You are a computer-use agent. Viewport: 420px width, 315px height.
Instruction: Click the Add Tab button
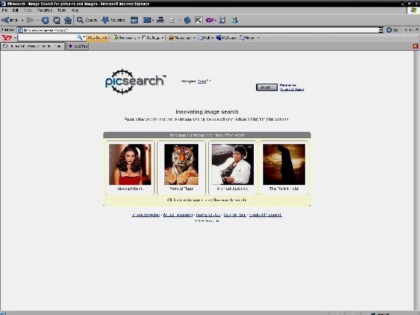[78, 46]
